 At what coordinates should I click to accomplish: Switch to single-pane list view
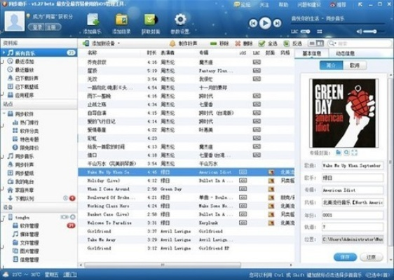(x=312, y=43)
